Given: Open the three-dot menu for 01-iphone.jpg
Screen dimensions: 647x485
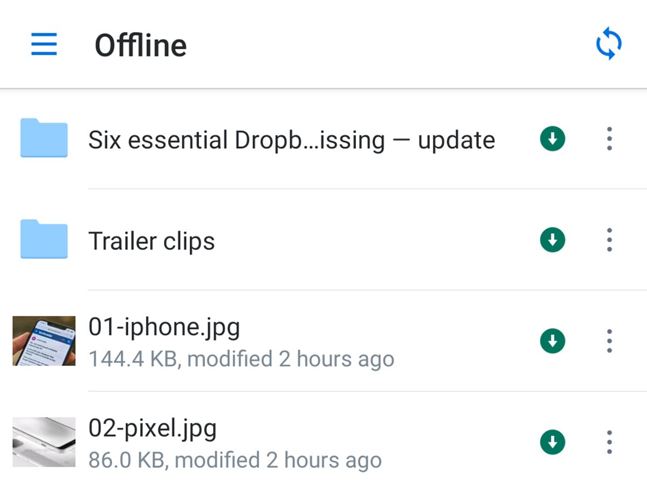Looking at the screenshot, I should [609, 341].
